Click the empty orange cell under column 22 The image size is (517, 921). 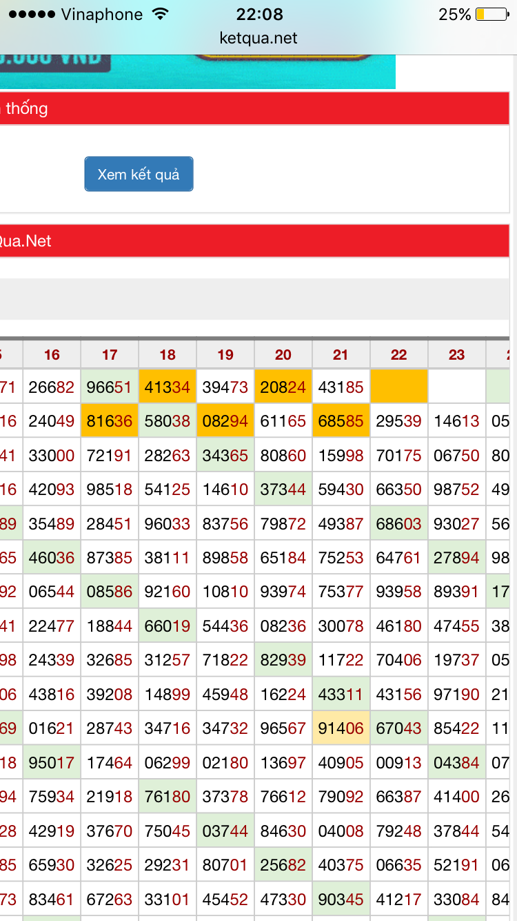coord(399,387)
